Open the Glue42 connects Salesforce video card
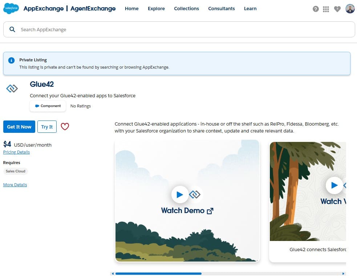357x278 pixels. pos(308,202)
